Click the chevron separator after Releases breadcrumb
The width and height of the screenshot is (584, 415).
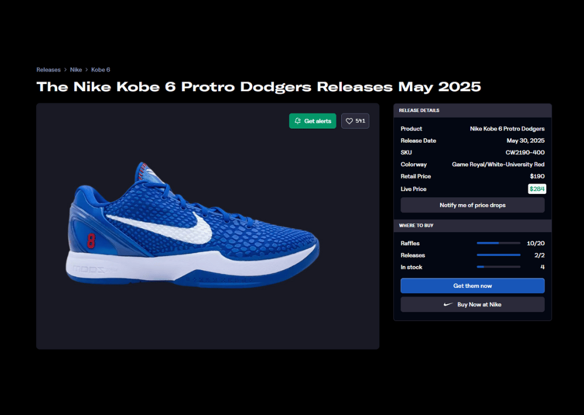pos(65,70)
